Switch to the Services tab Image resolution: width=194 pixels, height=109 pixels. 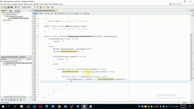pyautogui.click(x=18, y=11)
